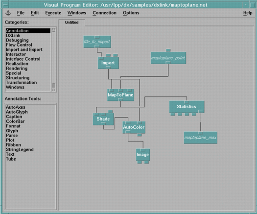The width and height of the screenshot is (257, 214).
Task: Click input tab atop Image node
Action: pyautogui.click(x=143, y=150)
